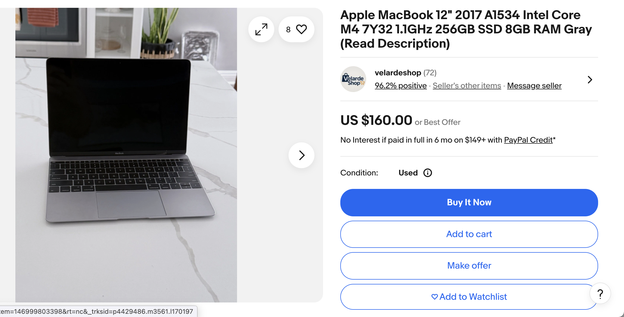Viewport: 624px width, 317px height.
Task: Expand seller details with the chevron arrow
Action: [x=590, y=80]
